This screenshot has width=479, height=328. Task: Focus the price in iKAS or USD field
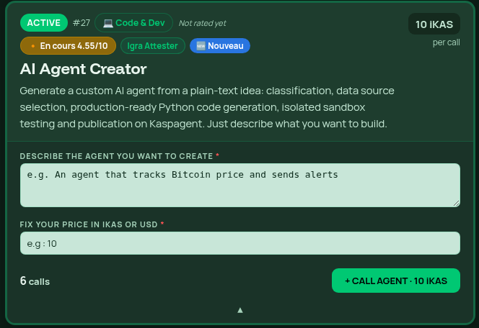pos(240,243)
